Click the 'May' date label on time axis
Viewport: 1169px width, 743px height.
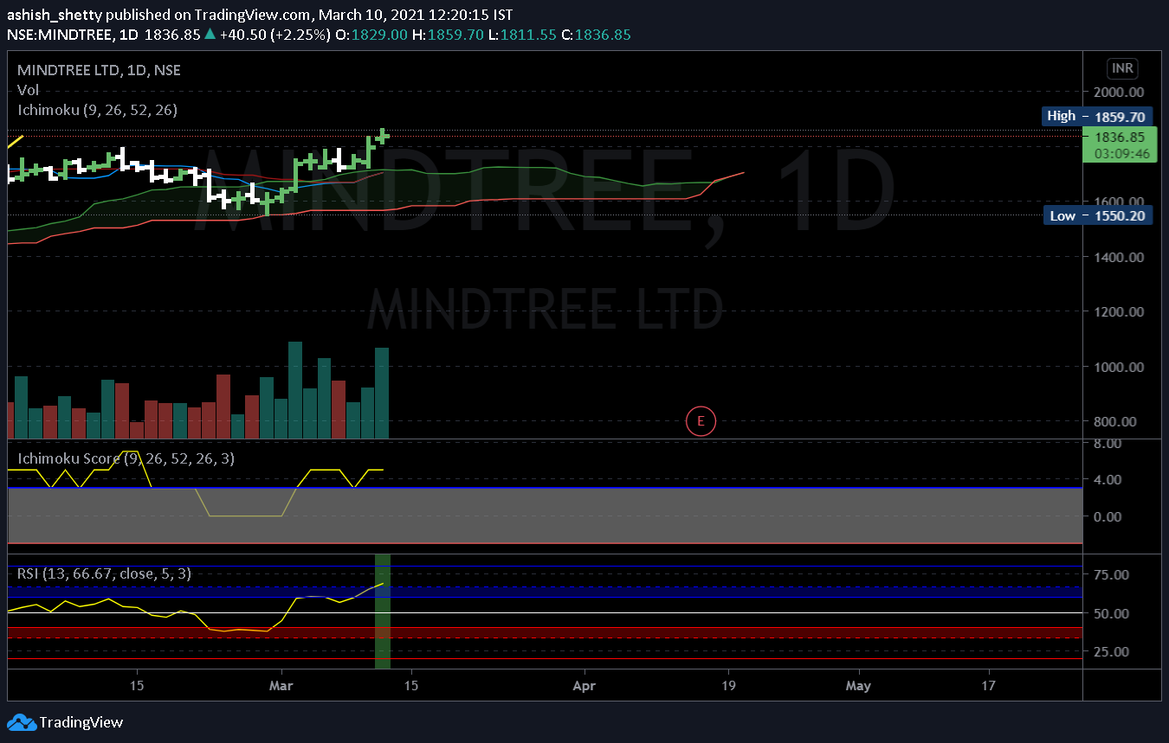coord(858,686)
